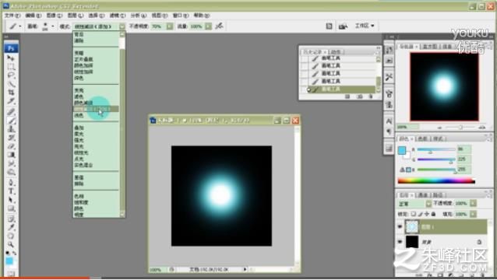Select the Crop tool
This screenshot has height=280, width=497.
pos(11,93)
